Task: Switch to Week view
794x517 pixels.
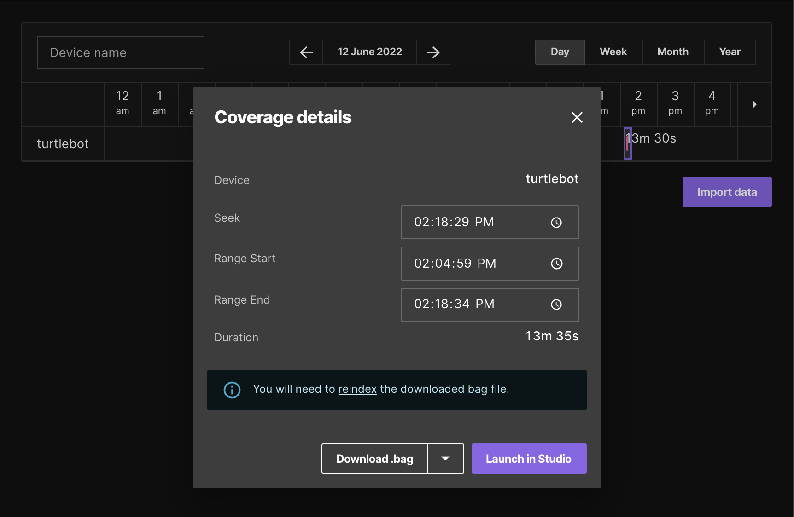Action: [613, 52]
